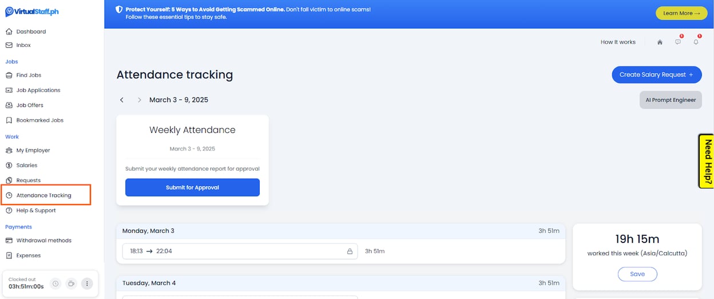Go to next week with right chevron
Screen dimensions: 714x299
click(139, 100)
